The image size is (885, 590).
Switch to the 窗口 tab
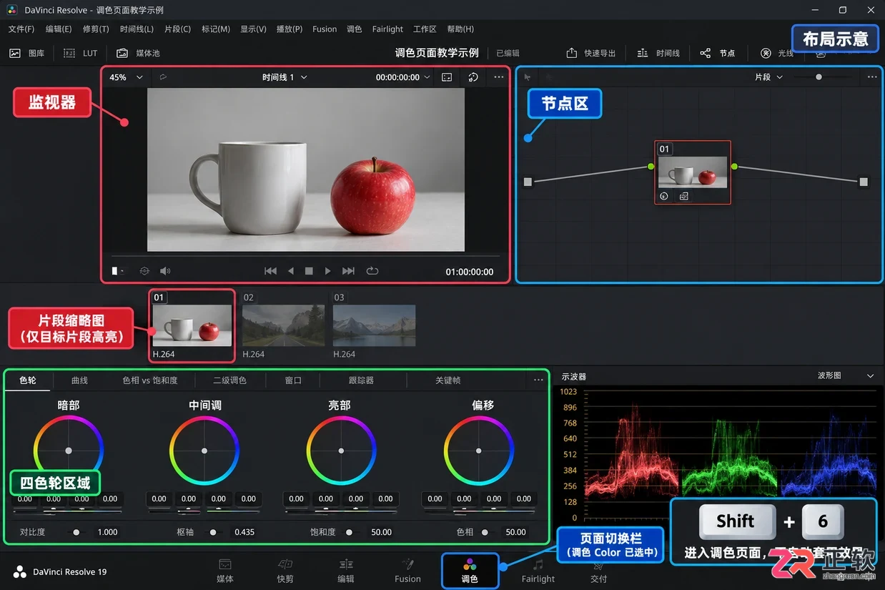click(x=293, y=380)
